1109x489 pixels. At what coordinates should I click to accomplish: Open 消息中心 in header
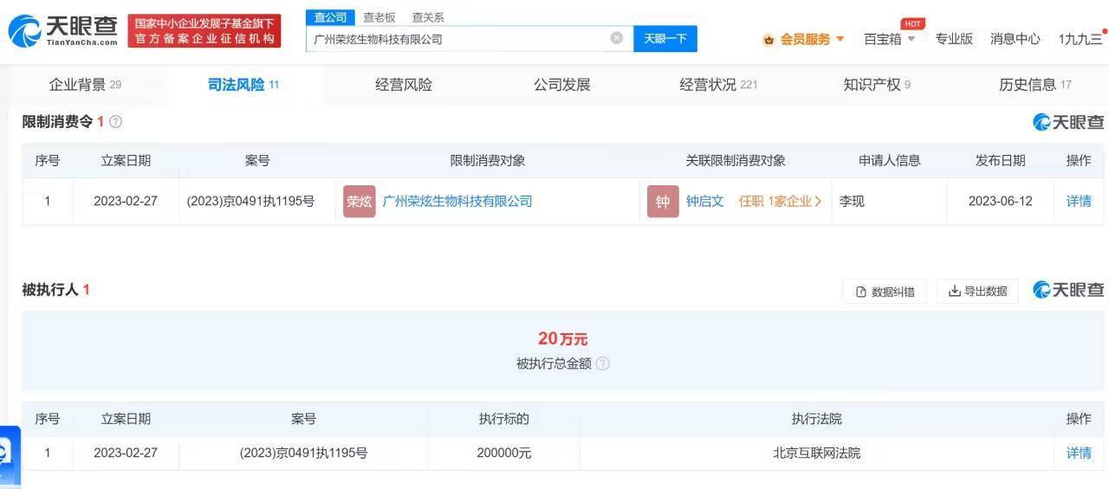click(x=1015, y=39)
